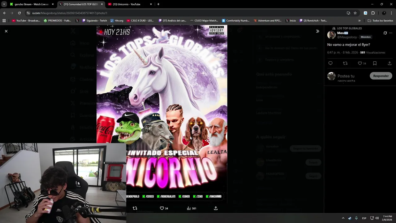Image resolution: width=396 pixels, height=223 pixels.
Task: Open the apps grid in bookmarks bar
Action: click(x=4, y=21)
